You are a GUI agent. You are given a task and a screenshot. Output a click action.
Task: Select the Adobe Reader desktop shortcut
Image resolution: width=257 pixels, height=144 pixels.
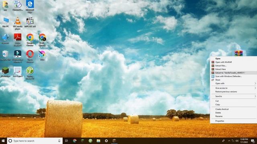click(18, 40)
